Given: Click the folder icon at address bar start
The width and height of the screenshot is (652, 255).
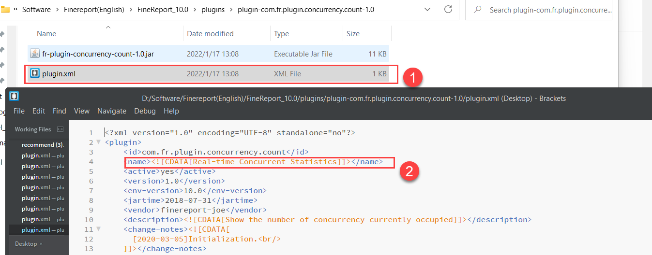Looking at the screenshot, I should tap(5, 9).
